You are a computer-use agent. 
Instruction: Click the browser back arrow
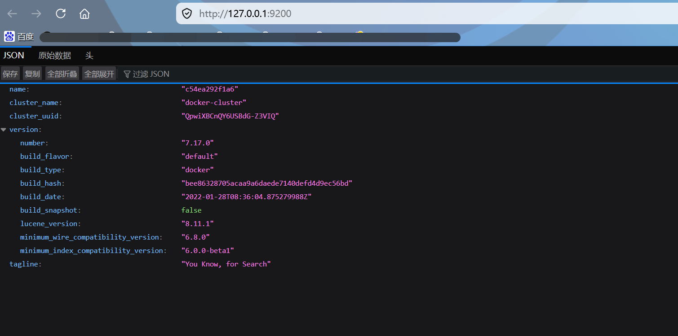point(12,14)
